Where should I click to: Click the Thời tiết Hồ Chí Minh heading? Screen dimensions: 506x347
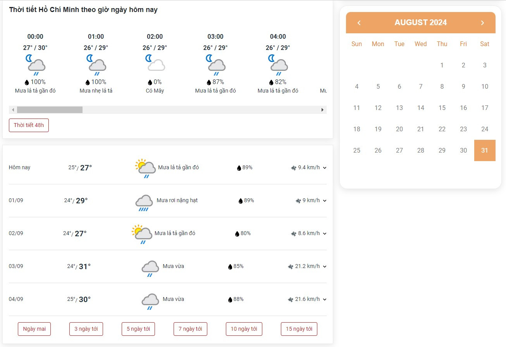83,10
